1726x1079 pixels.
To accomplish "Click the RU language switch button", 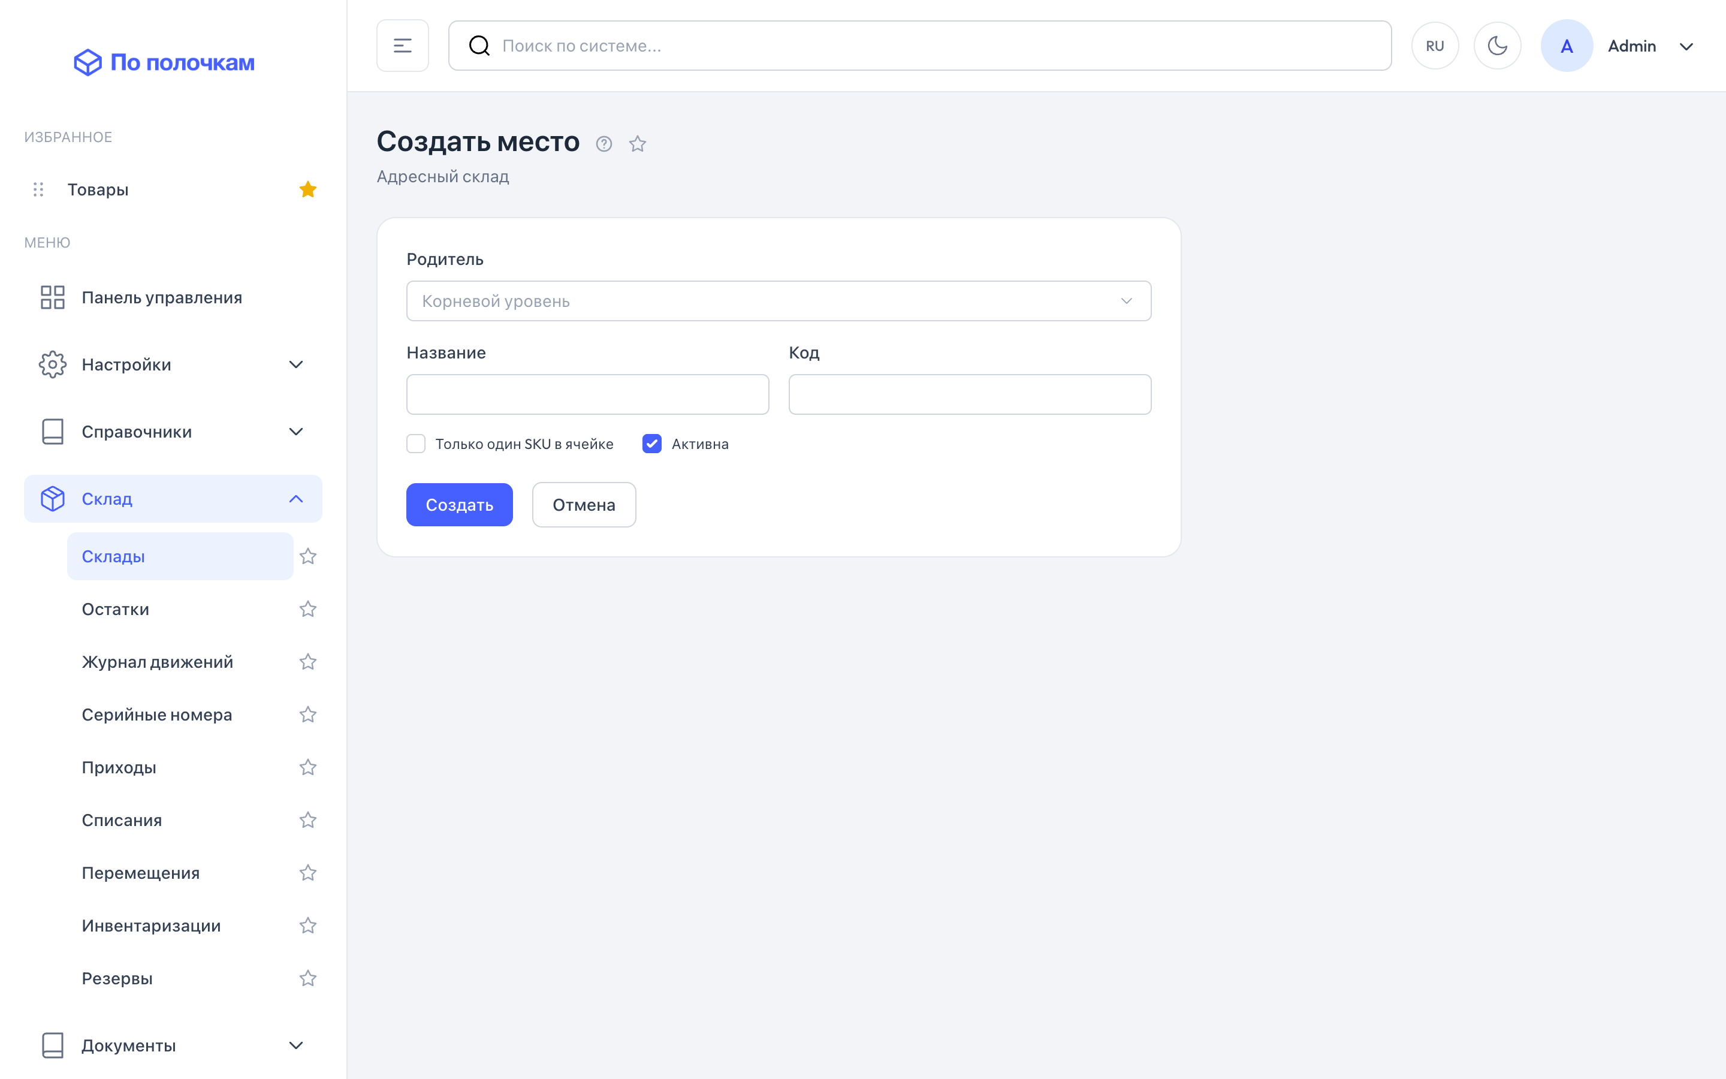I will (x=1434, y=46).
